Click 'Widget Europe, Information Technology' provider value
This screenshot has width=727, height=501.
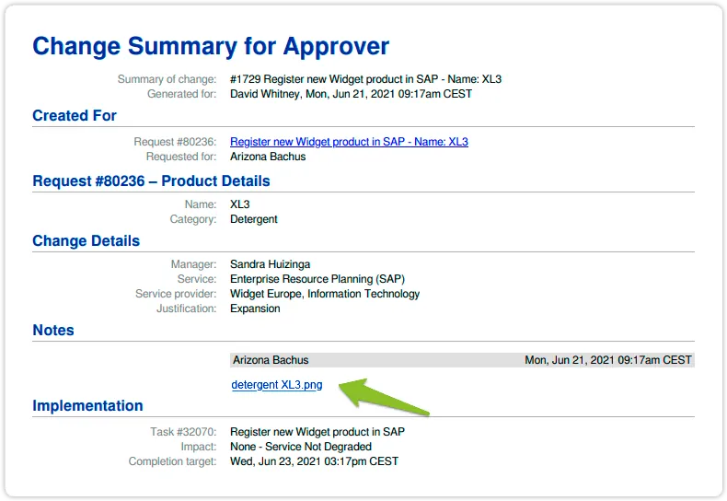pyautogui.click(x=325, y=294)
